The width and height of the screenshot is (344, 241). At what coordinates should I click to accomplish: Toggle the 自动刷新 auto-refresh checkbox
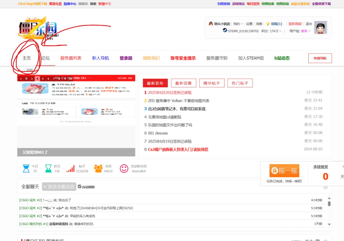pyautogui.click(x=80, y=187)
